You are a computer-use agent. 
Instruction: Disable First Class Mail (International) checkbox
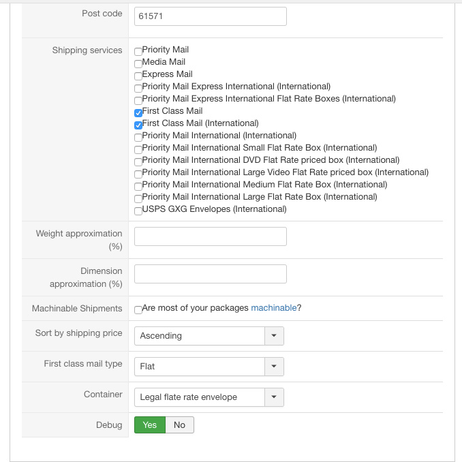[x=138, y=125]
